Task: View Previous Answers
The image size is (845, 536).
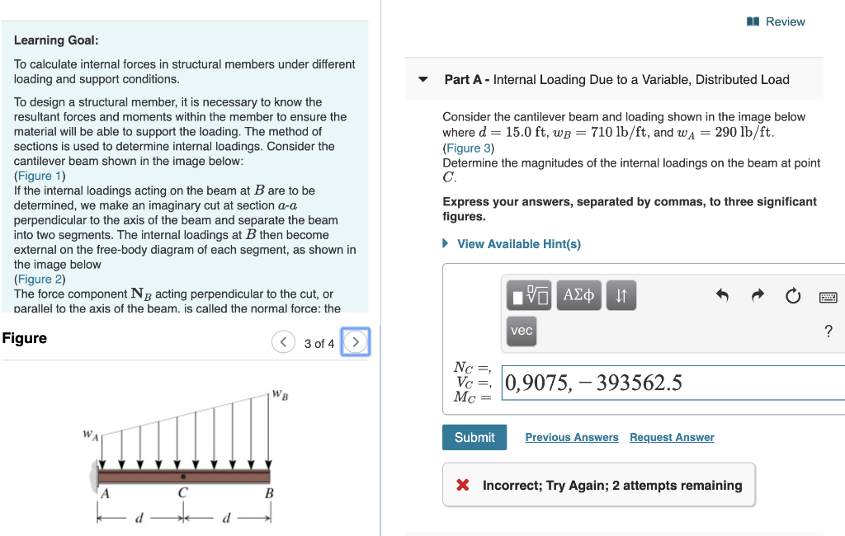Action: [571, 437]
